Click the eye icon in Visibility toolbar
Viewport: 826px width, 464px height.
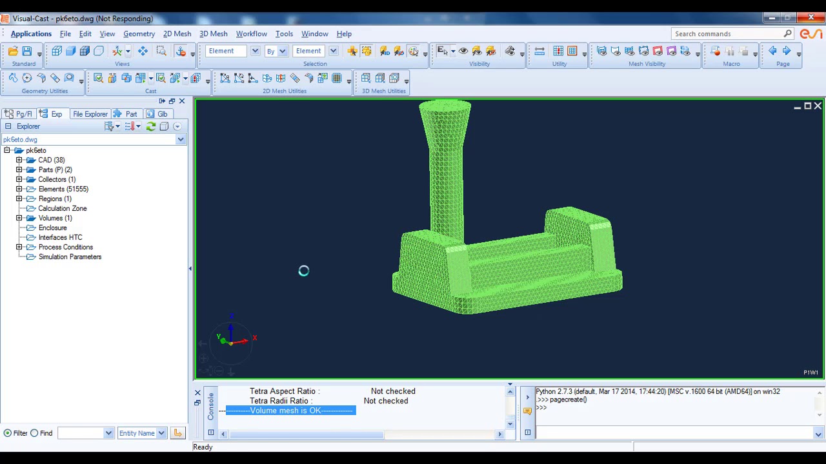coord(463,51)
